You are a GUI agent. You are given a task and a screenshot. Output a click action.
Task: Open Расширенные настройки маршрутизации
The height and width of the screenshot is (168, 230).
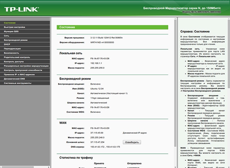point(26,66)
